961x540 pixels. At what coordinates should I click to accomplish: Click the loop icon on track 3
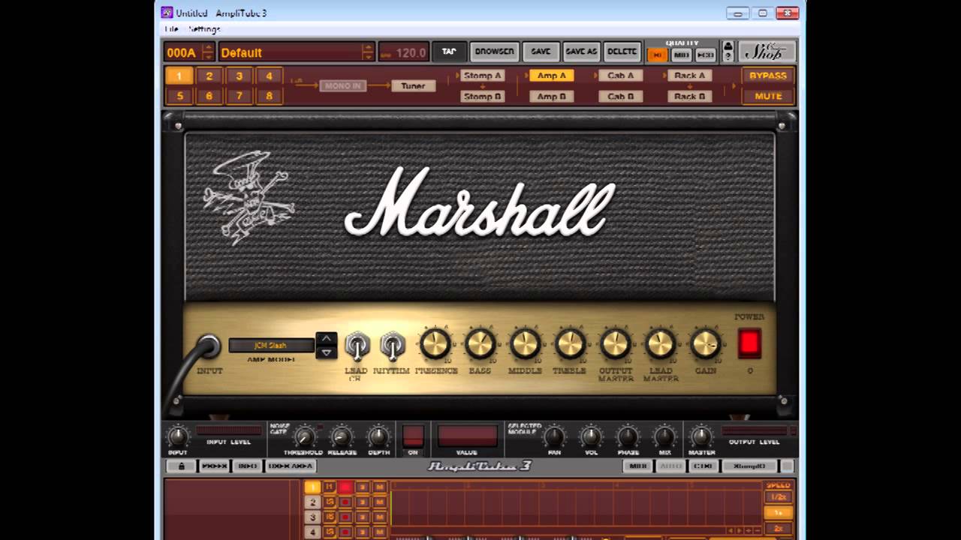329,517
